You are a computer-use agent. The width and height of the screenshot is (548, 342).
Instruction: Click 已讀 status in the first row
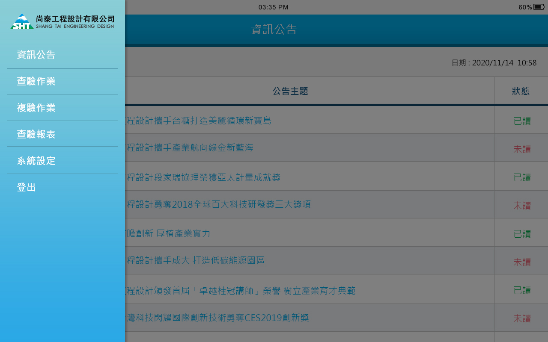click(x=522, y=121)
